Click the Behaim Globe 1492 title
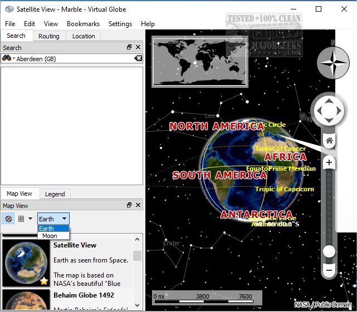The image size is (357, 312). pos(84,295)
